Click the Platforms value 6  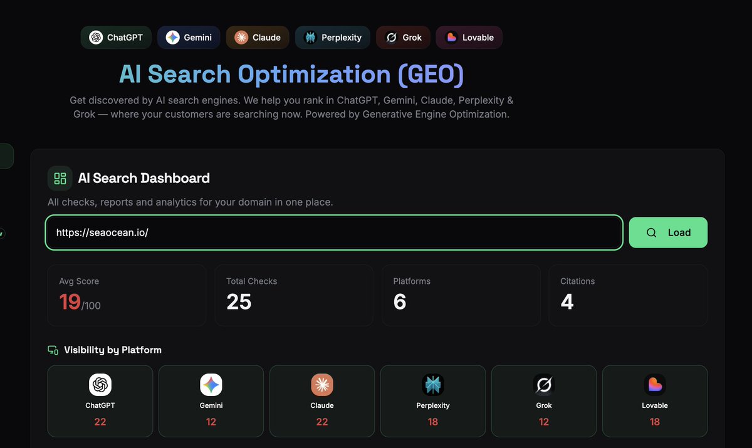pyautogui.click(x=400, y=302)
